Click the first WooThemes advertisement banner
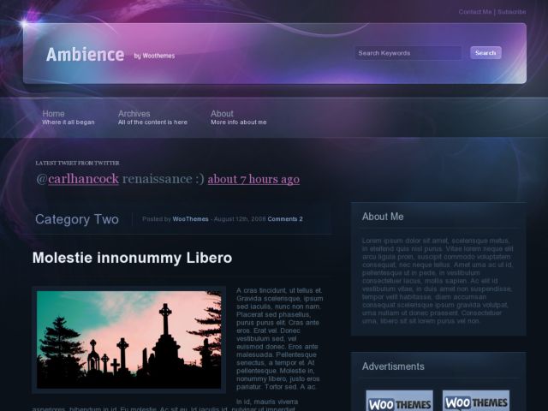This screenshot has width=548, height=411. click(399, 401)
